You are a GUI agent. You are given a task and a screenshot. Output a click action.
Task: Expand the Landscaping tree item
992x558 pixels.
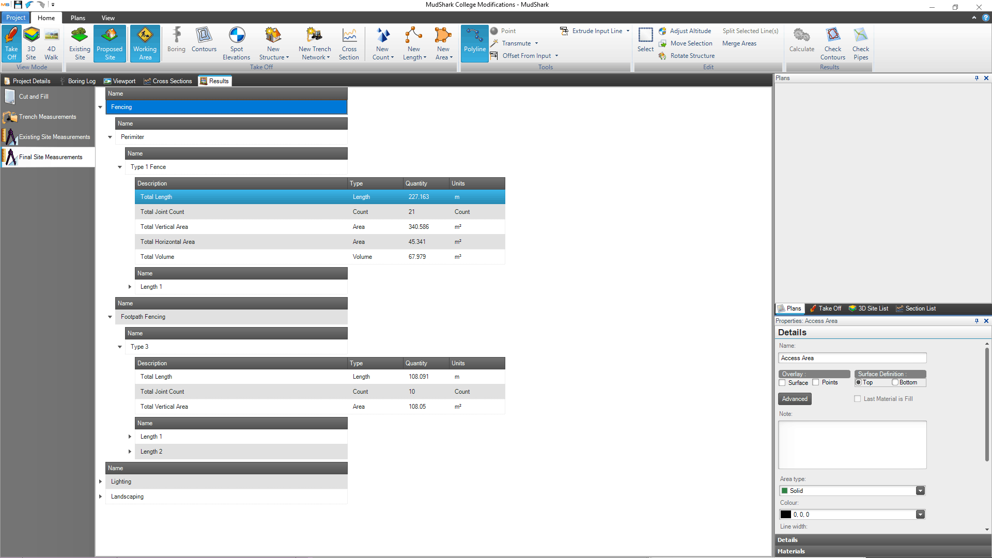pos(100,497)
